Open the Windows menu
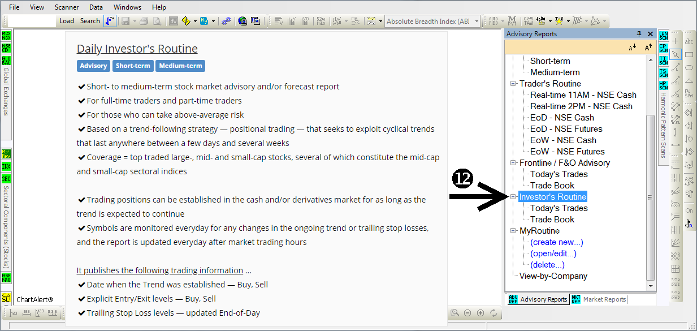 [x=127, y=7]
